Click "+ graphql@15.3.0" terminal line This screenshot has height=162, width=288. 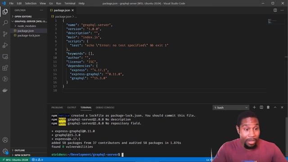tap(66, 135)
